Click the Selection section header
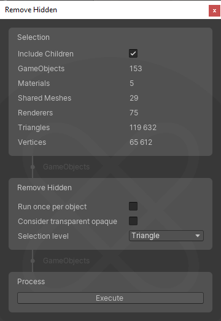 (x=33, y=37)
